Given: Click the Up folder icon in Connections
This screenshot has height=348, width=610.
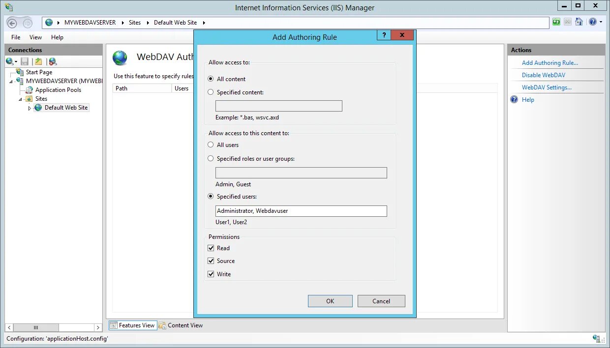Looking at the screenshot, I should click(38, 61).
